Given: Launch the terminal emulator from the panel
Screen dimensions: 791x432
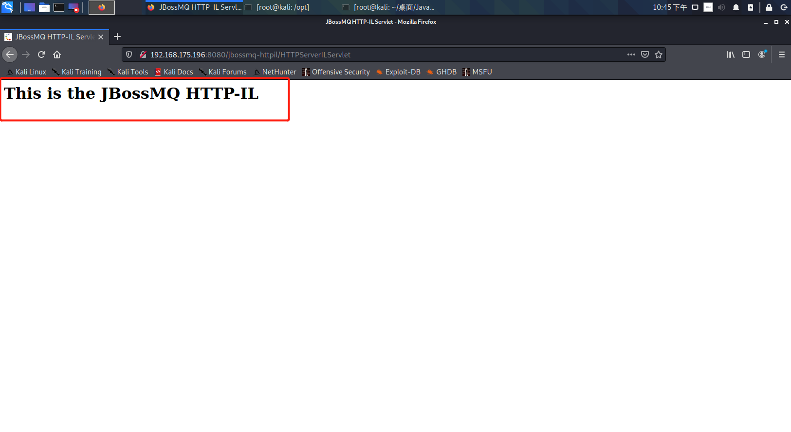Looking at the screenshot, I should [59, 7].
